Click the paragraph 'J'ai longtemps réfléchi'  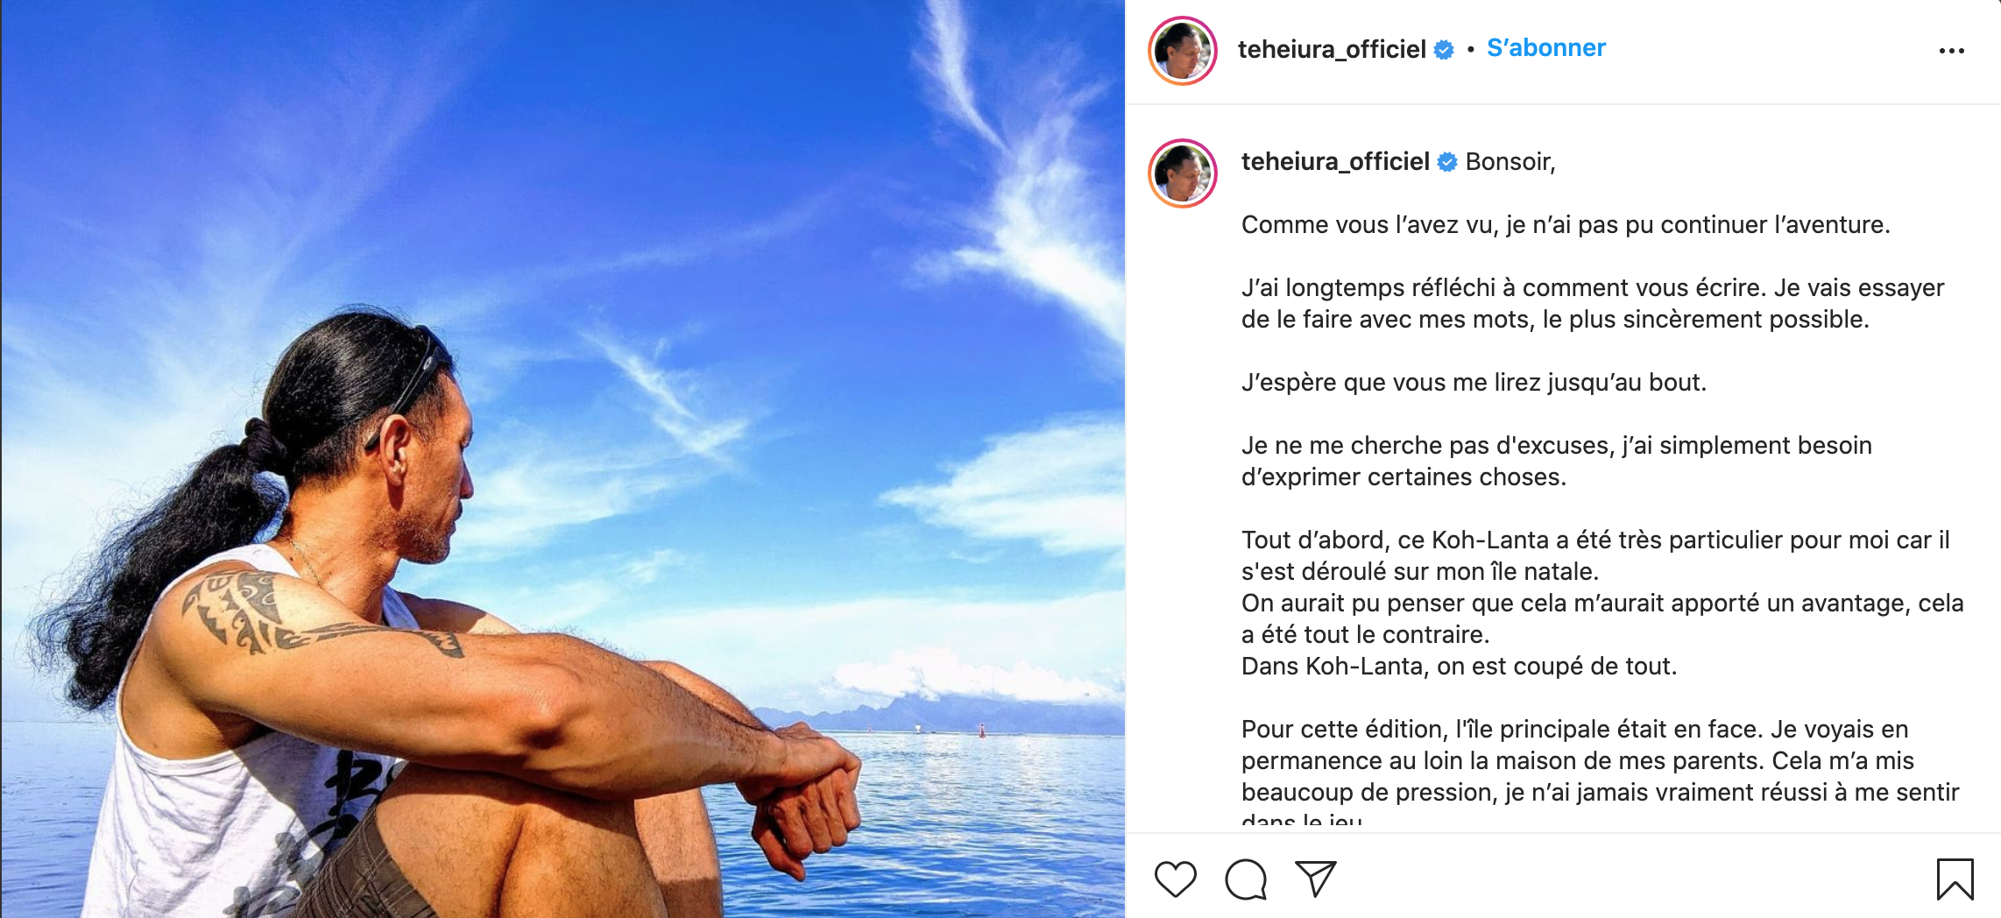pos(1593,303)
